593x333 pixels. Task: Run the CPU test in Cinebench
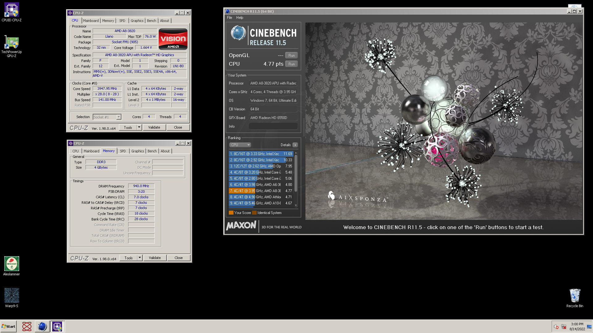point(292,64)
